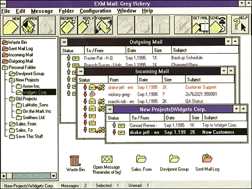Click the NEW message toolbar icon
This screenshot has width=252, height=189.
(x=12, y=25)
